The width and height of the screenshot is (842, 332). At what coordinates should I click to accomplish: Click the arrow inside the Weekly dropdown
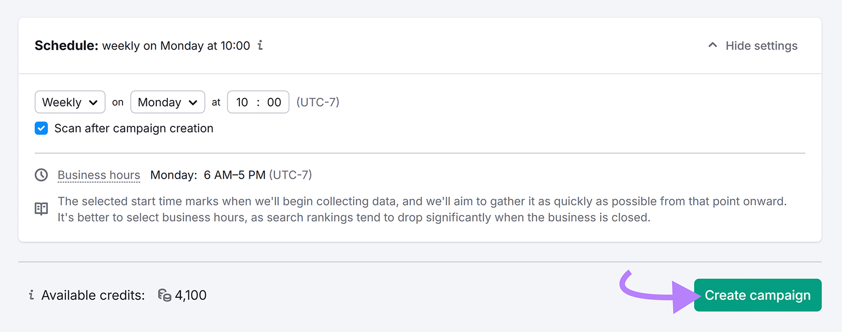click(x=93, y=103)
